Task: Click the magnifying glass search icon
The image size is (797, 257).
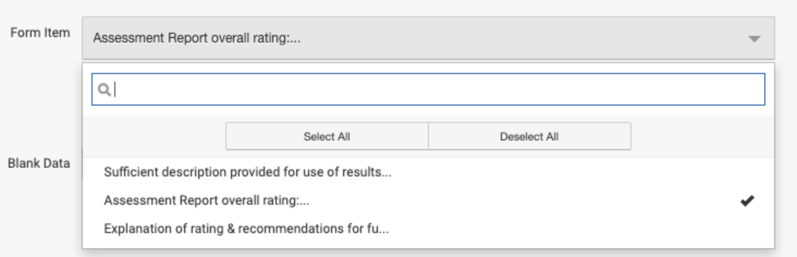Action: 104,89
